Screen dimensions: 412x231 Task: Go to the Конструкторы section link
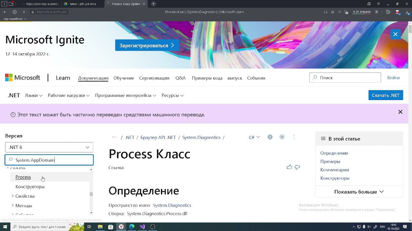pos(335,178)
